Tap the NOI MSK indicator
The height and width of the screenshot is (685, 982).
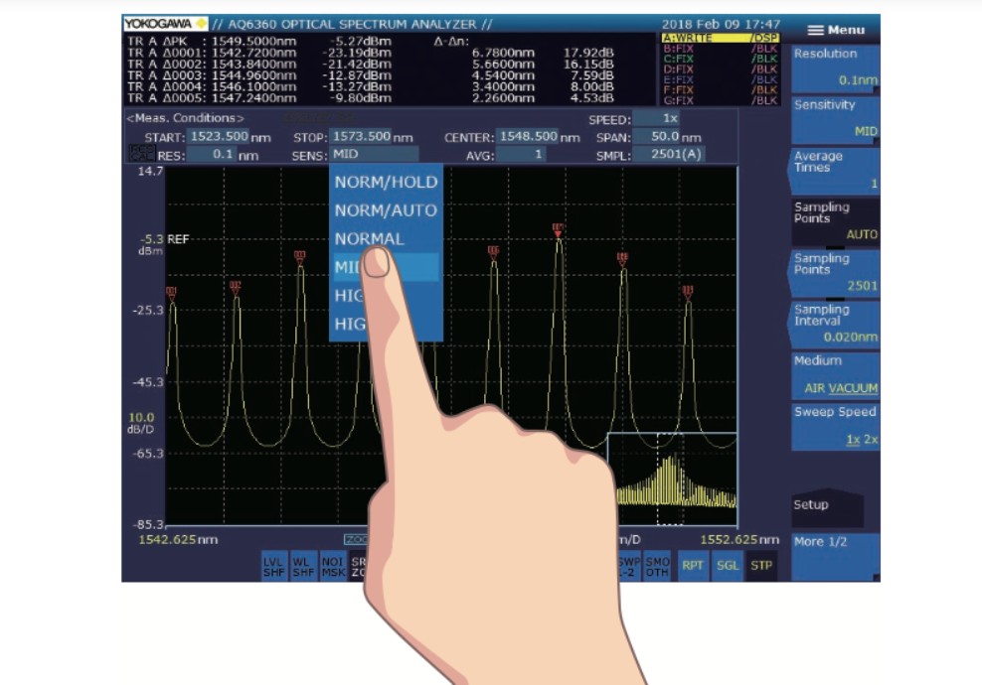click(333, 567)
